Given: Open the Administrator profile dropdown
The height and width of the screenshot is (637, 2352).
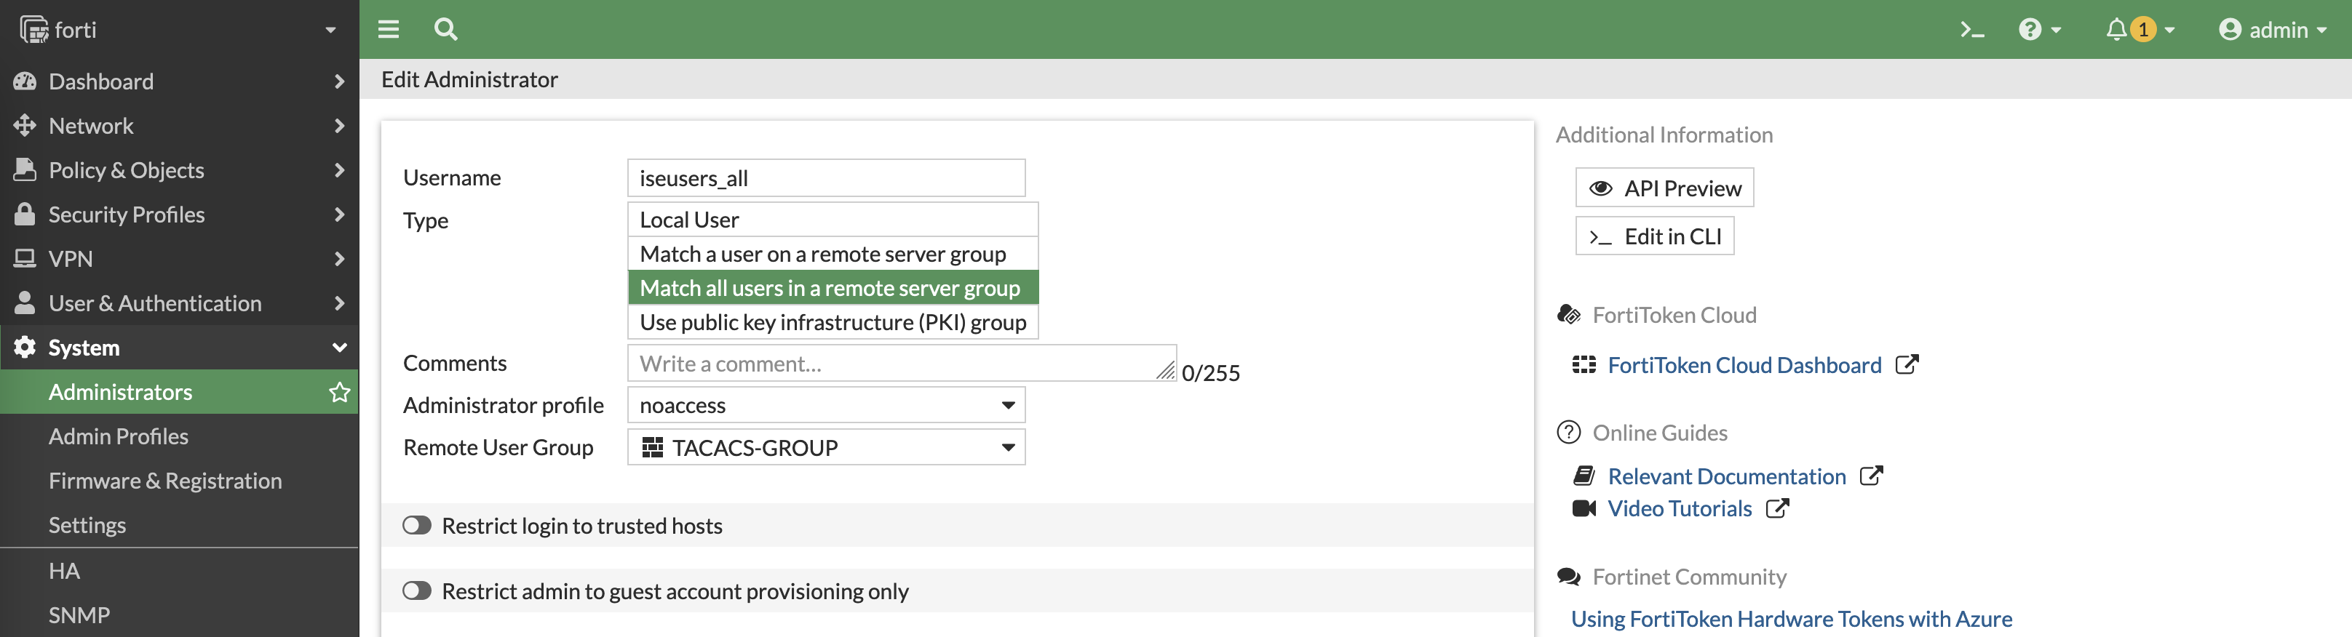Looking at the screenshot, I should (825, 405).
